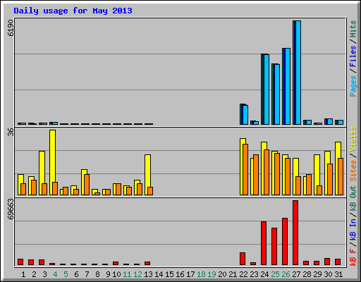This screenshot has width=361, height=282.
Task: Select day label "31" on the x-axis
Action: tap(338, 274)
